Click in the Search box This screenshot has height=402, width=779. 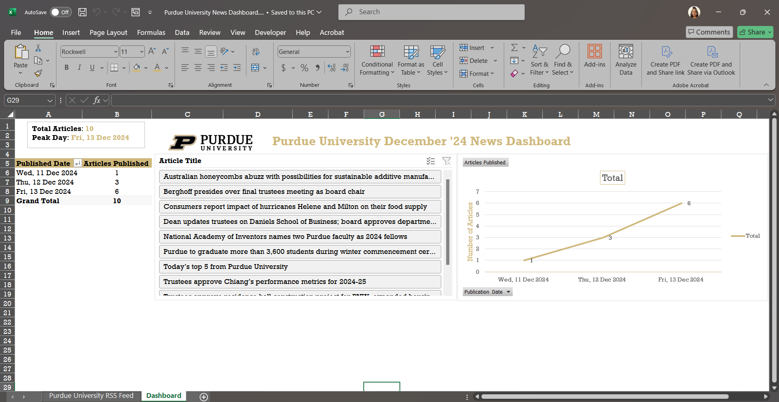[432, 12]
